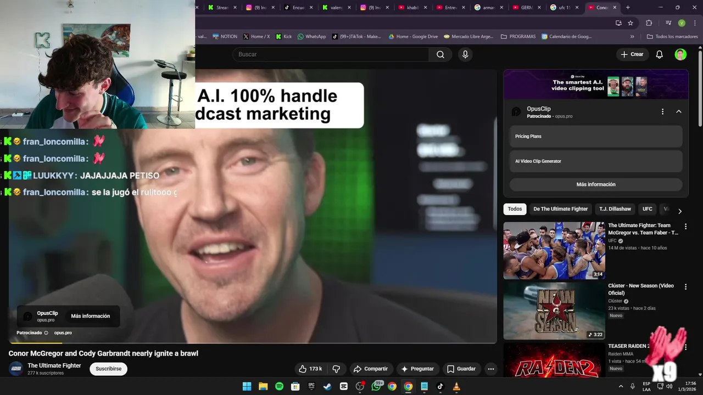Image resolution: width=703 pixels, height=395 pixels.
Task: Open the Todos los marcadores folder
Action: (x=672, y=37)
